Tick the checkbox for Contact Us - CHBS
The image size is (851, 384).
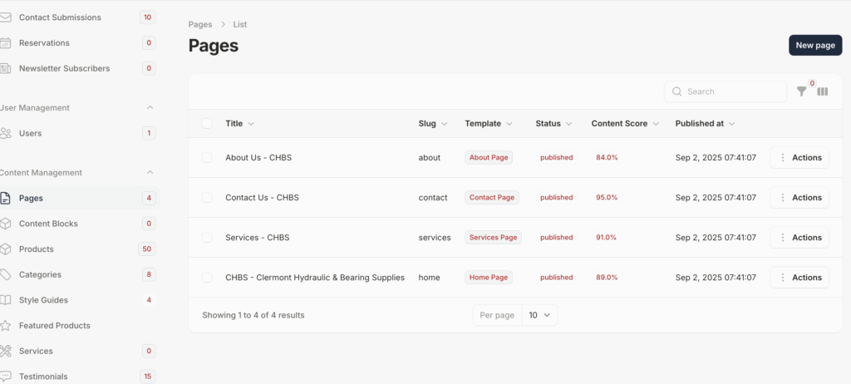207,198
